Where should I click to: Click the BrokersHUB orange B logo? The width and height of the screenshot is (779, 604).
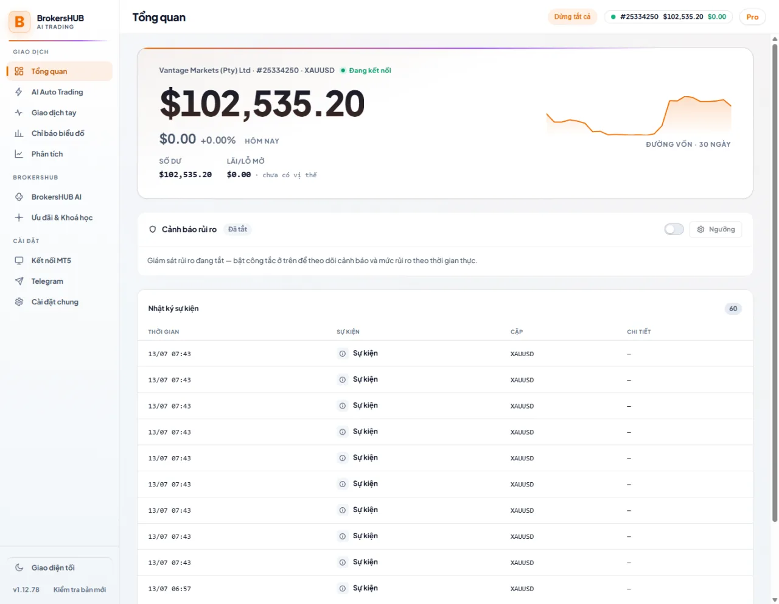click(x=19, y=22)
